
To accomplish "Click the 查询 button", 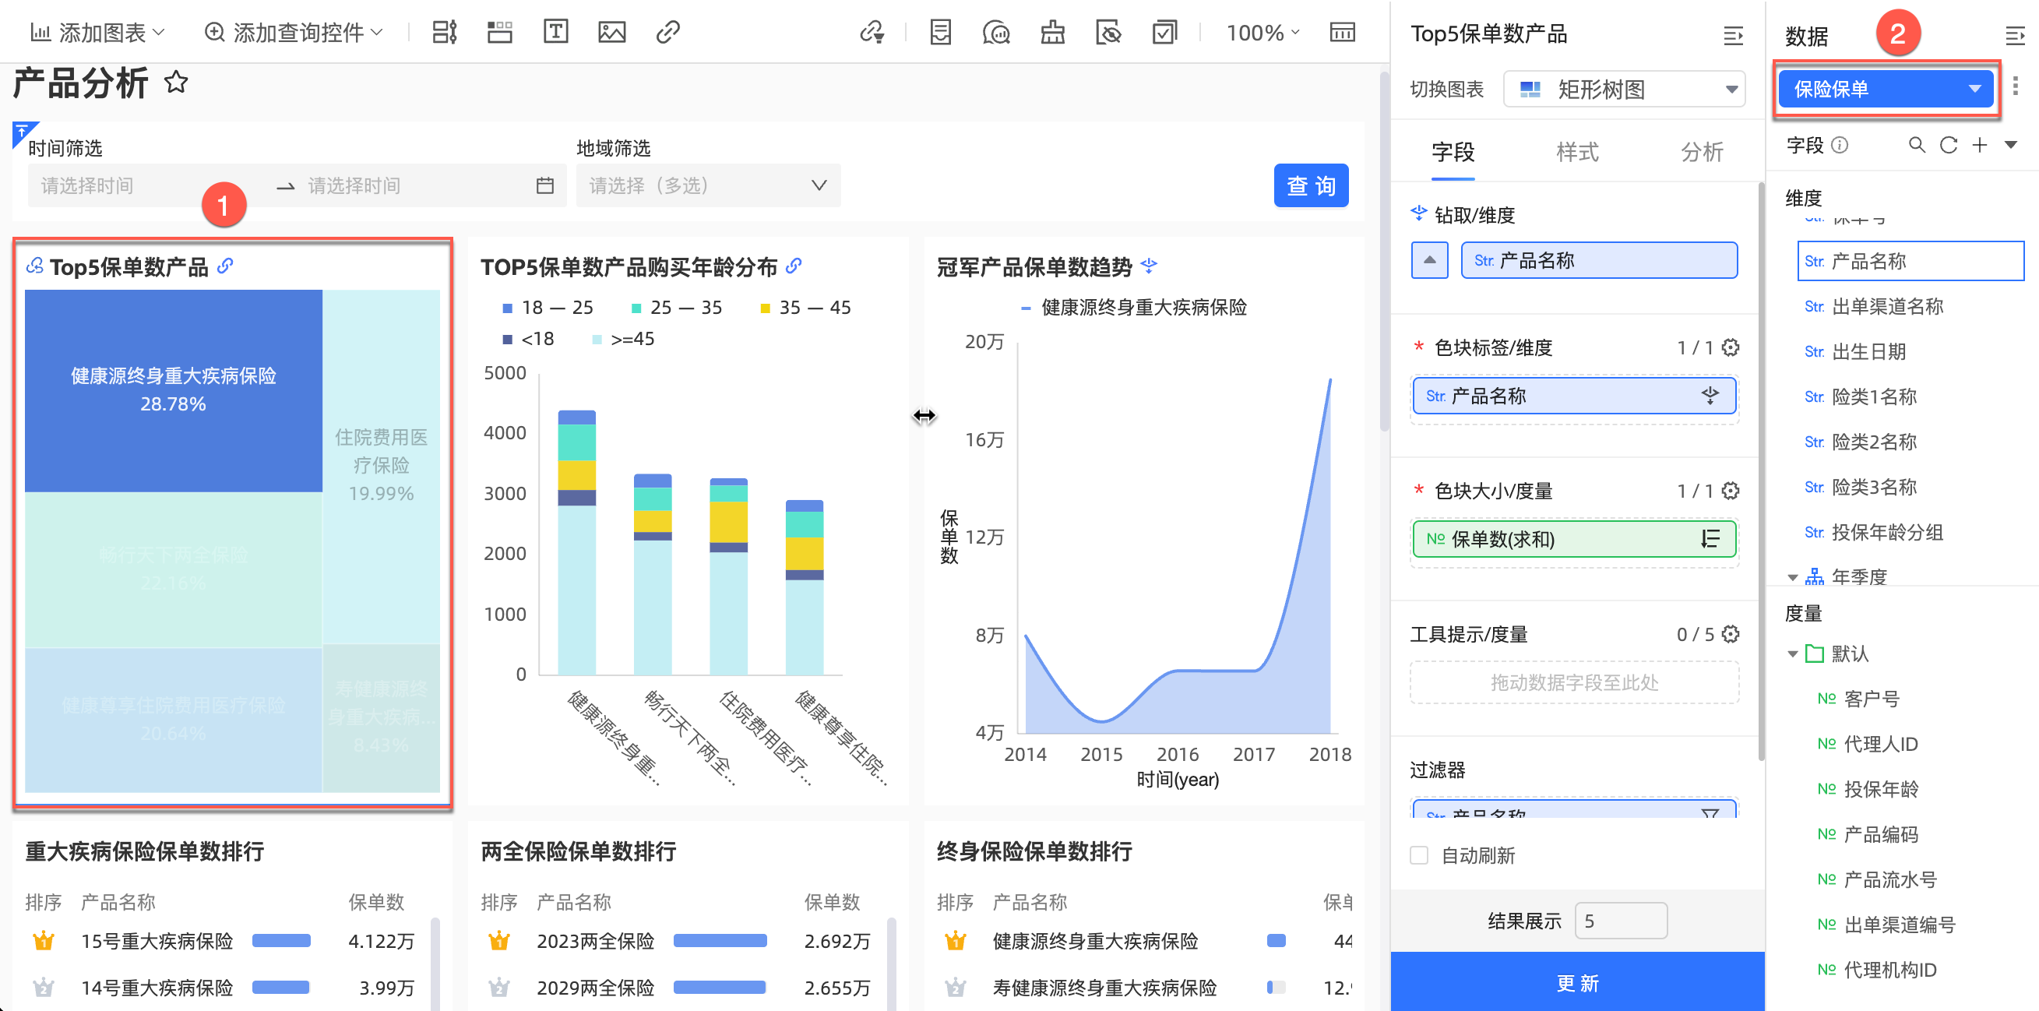I will click(x=1311, y=186).
